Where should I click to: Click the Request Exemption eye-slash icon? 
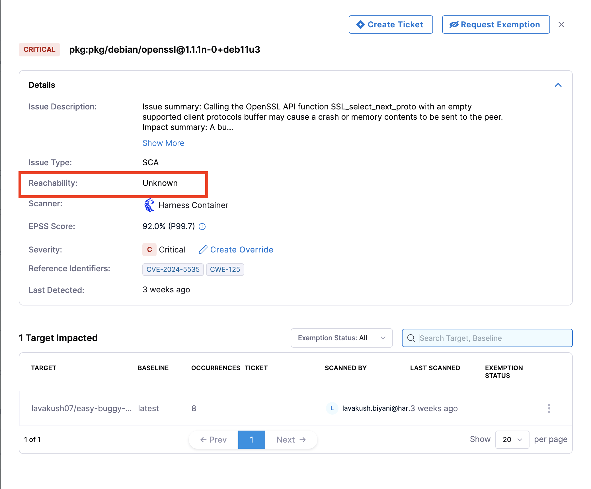click(x=454, y=25)
